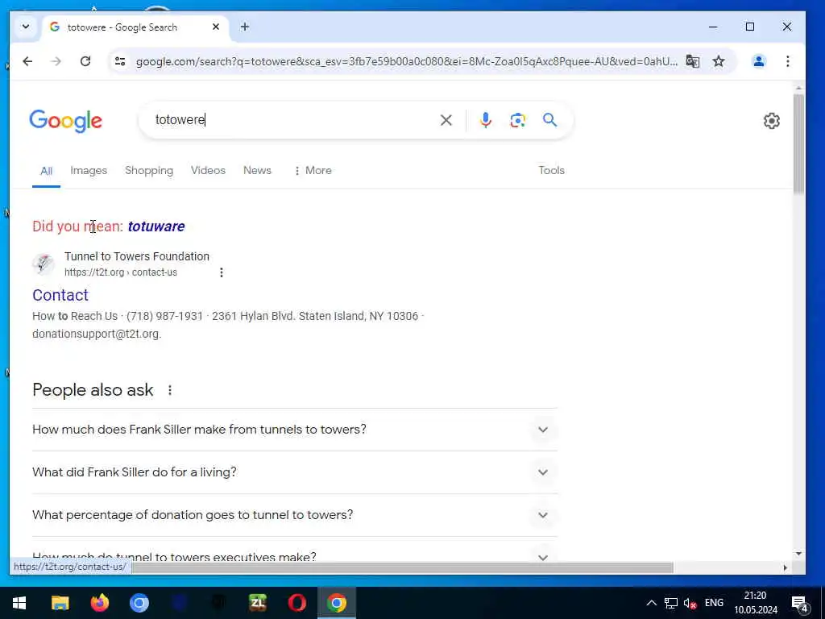
Task: Launch Opera from taskbar
Action: (x=297, y=603)
